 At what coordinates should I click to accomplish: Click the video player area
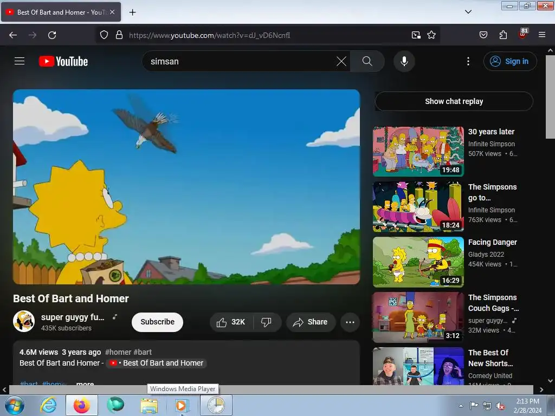pos(186,187)
